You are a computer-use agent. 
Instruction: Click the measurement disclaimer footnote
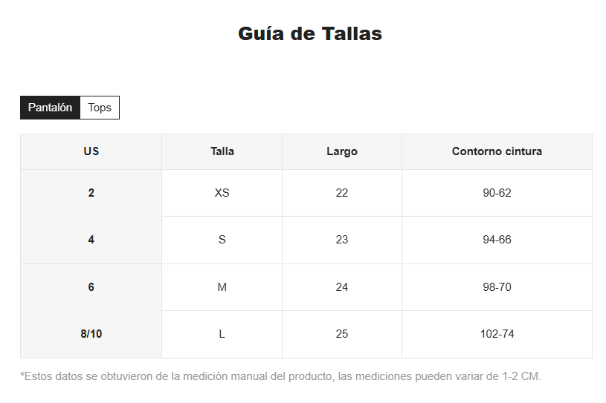click(x=280, y=376)
